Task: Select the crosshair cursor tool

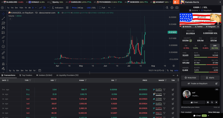Action: 3,14
